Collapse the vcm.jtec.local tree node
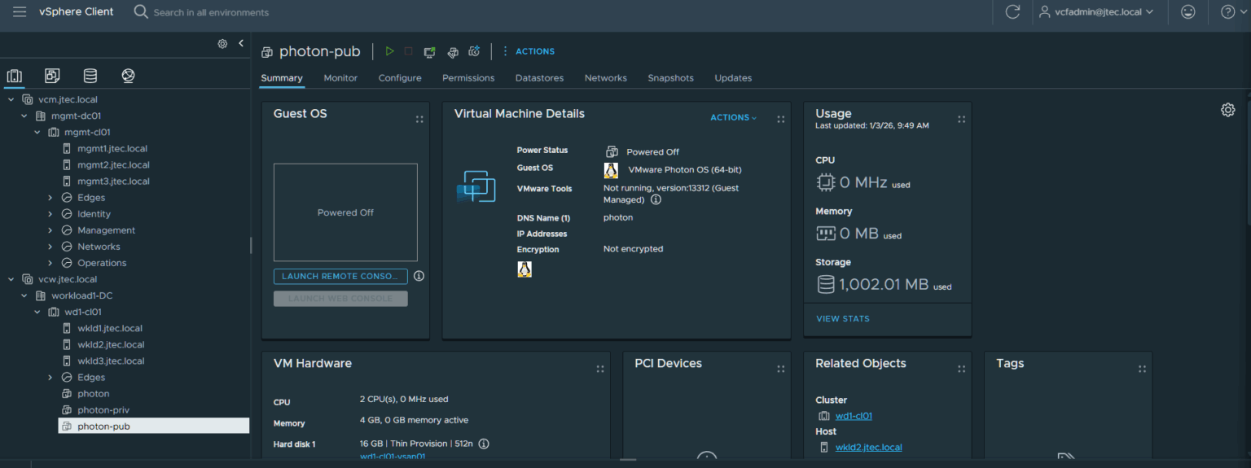The image size is (1251, 468). point(11,99)
